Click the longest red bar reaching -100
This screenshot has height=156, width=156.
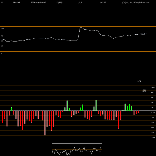pyautogui.click(x=45, y=123)
